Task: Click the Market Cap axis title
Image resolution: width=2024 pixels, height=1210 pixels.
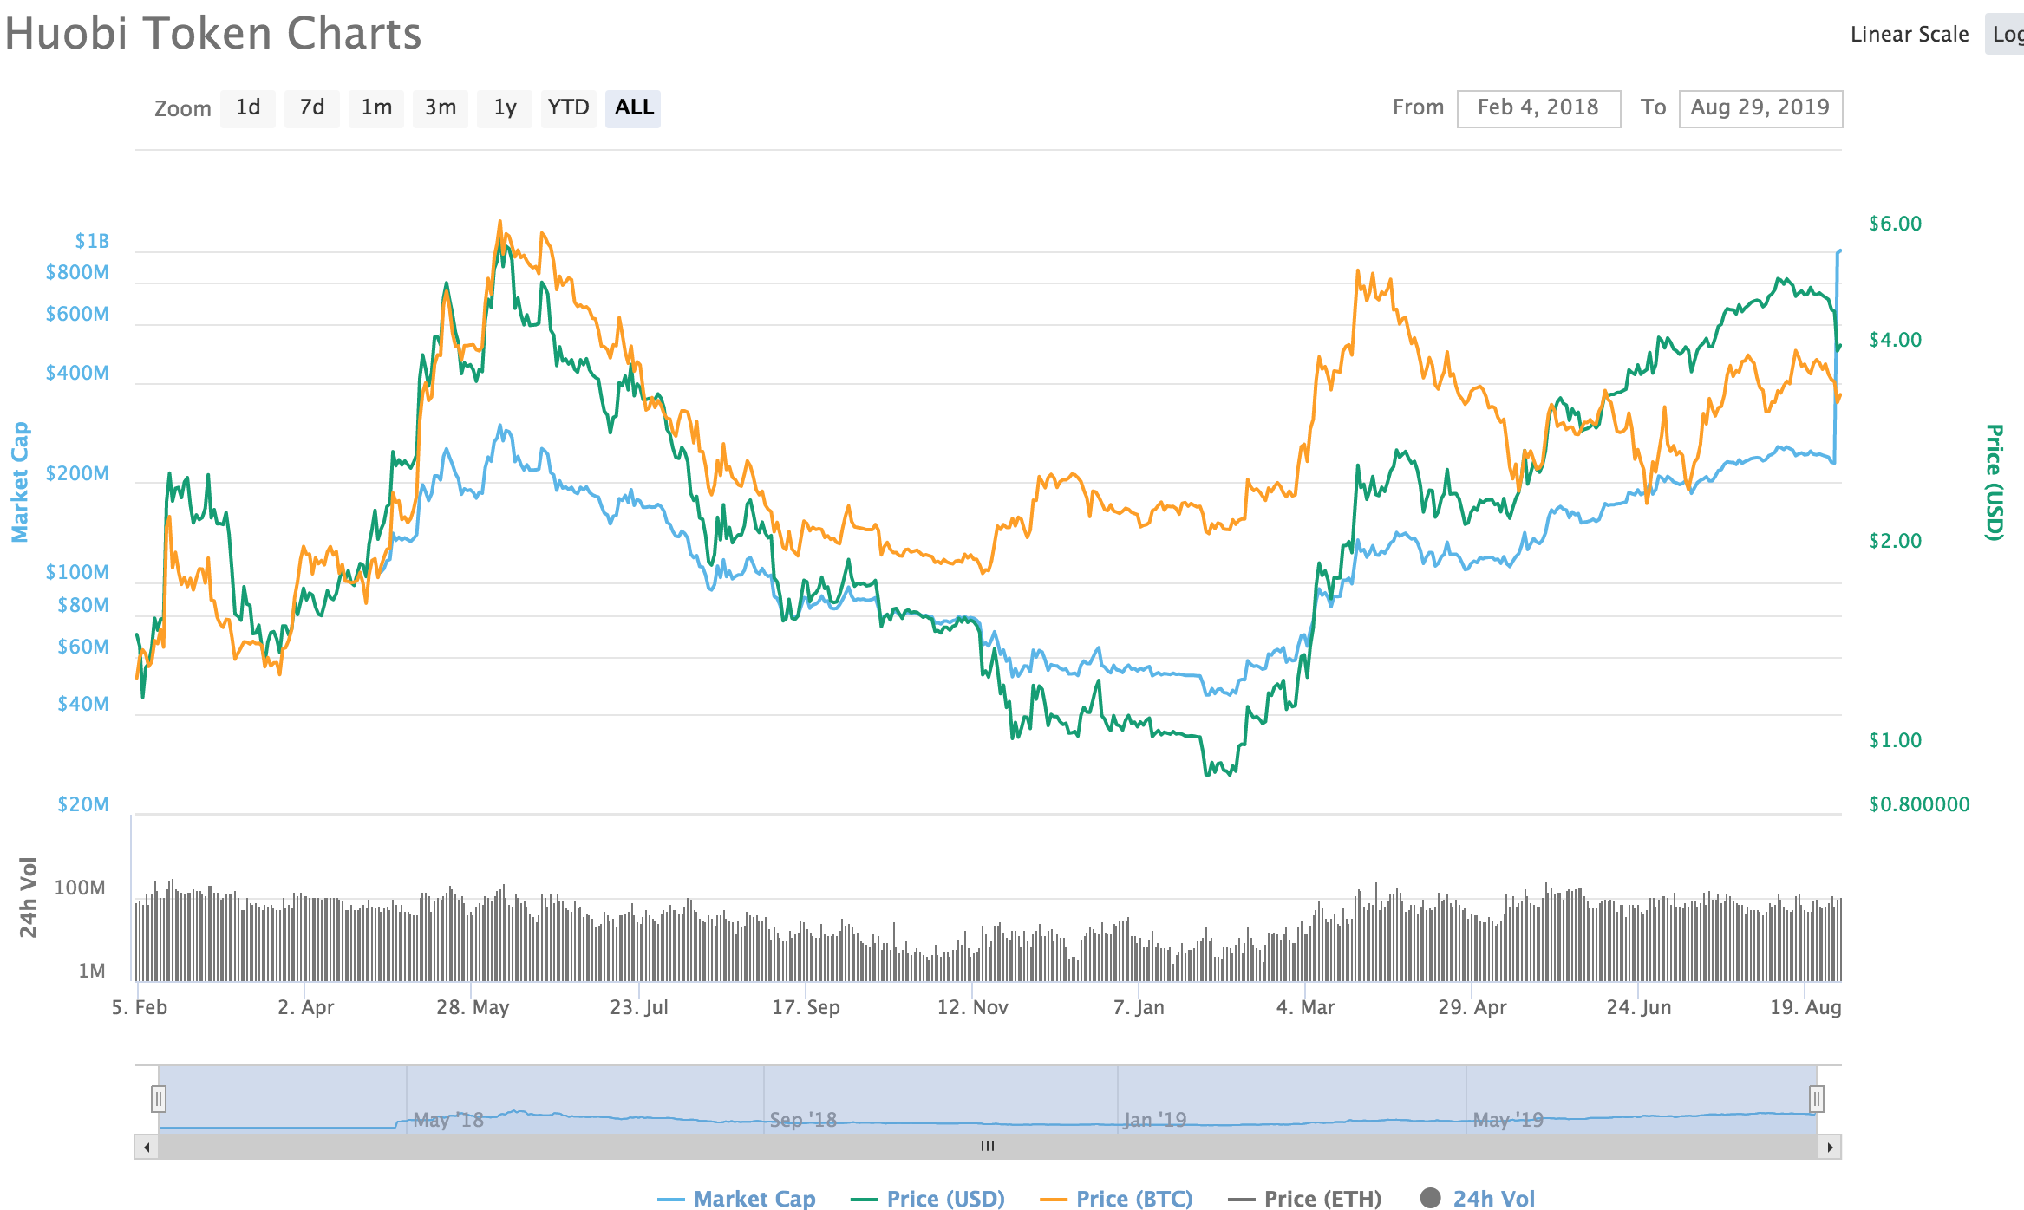Action: click(20, 482)
